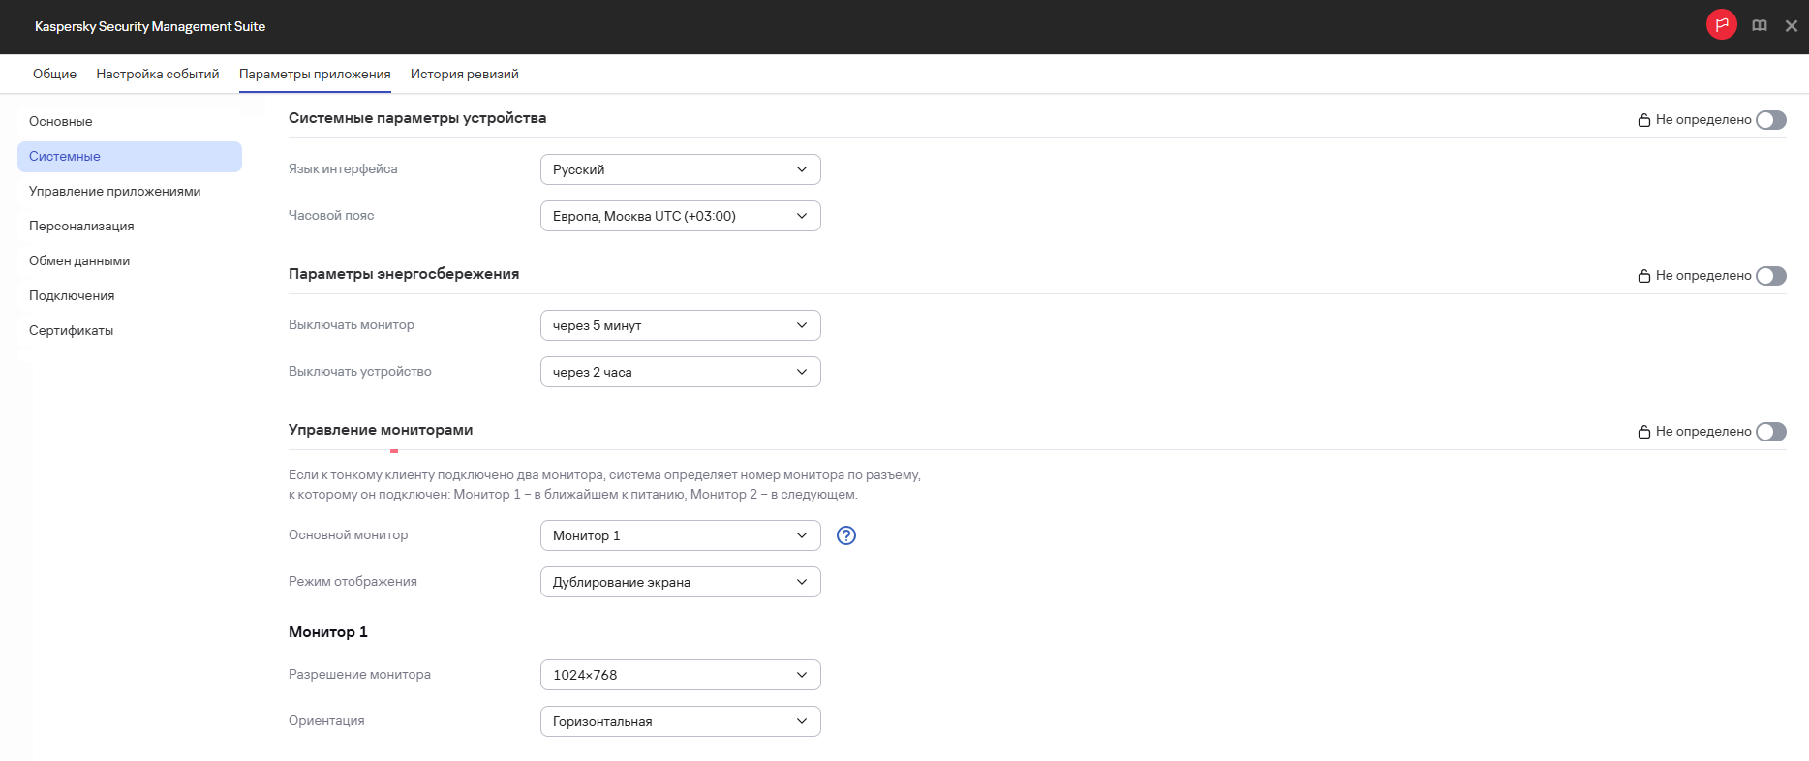Select Управление приложениями in sidebar

114,192
